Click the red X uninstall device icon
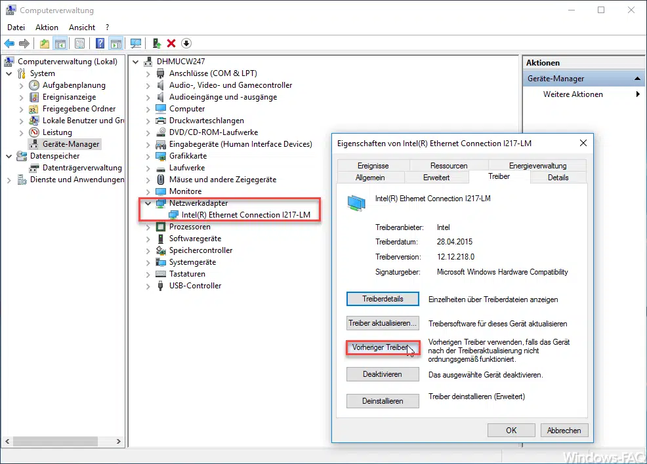The height and width of the screenshot is (464, 647). pyautogui.click(x=171, y=43)
